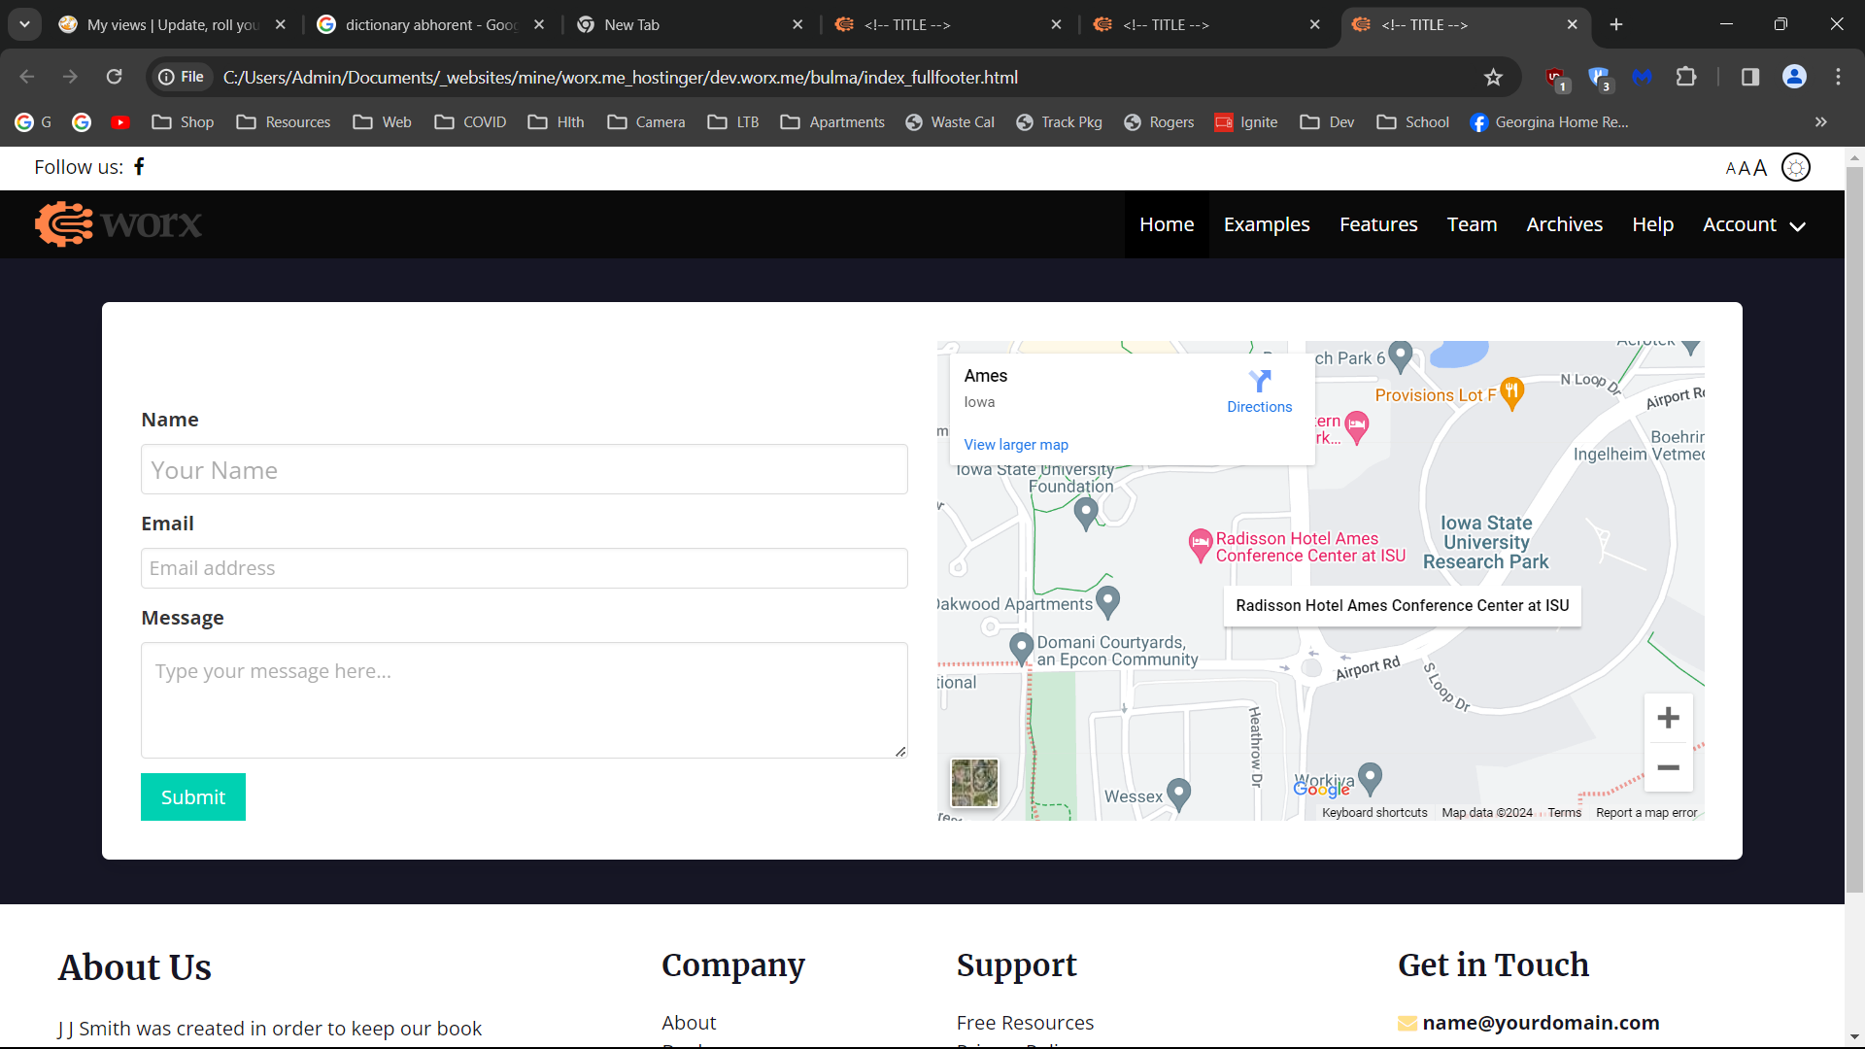Click the Facebook icon next to Follow us
This screenshot has width=1865, height=1049.
click(x=139, y=167)
